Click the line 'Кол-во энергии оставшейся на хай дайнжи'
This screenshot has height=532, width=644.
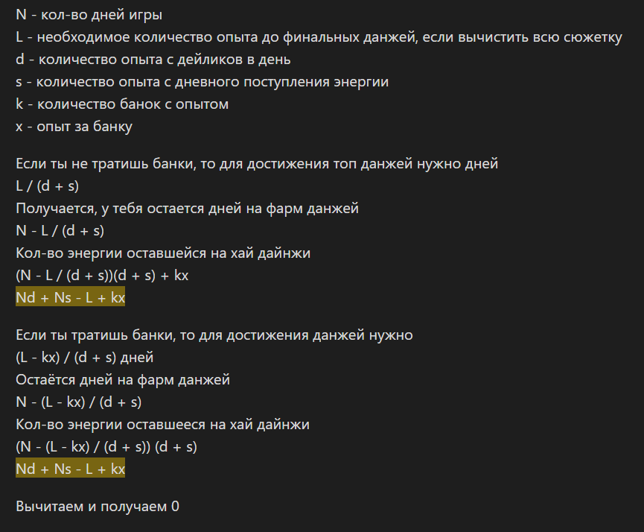tap(163, 253)
